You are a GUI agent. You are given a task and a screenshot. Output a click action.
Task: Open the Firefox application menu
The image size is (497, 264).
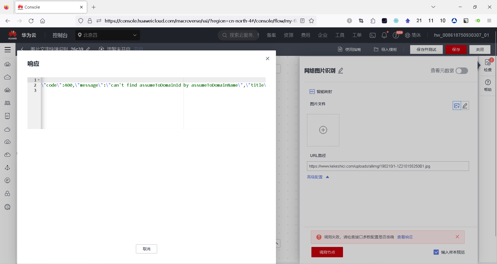[489, 21]
